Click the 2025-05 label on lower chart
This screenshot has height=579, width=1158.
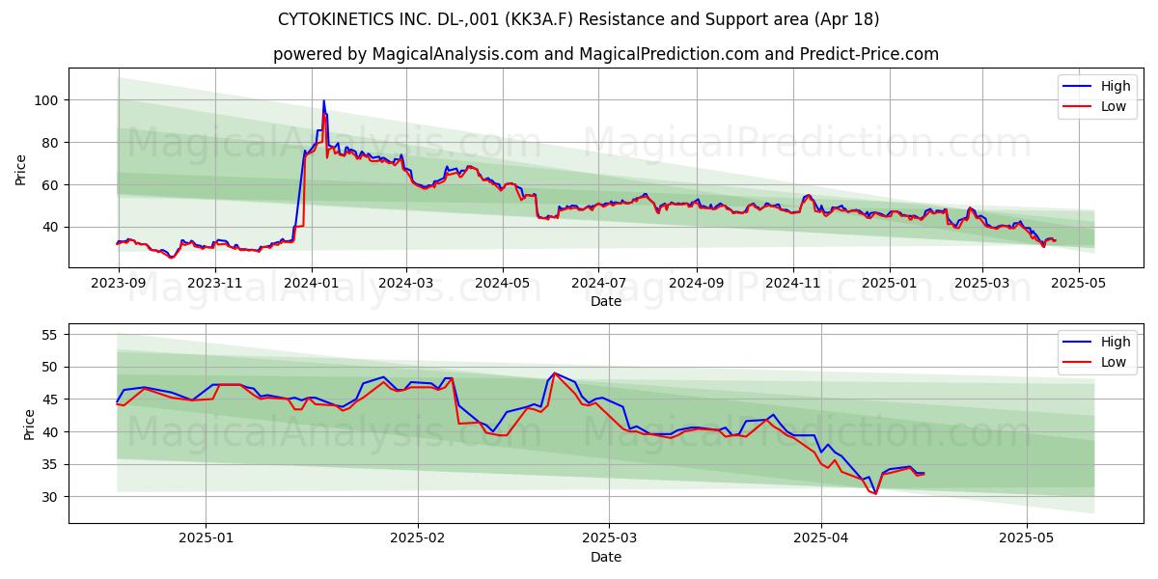[1027, 539]
